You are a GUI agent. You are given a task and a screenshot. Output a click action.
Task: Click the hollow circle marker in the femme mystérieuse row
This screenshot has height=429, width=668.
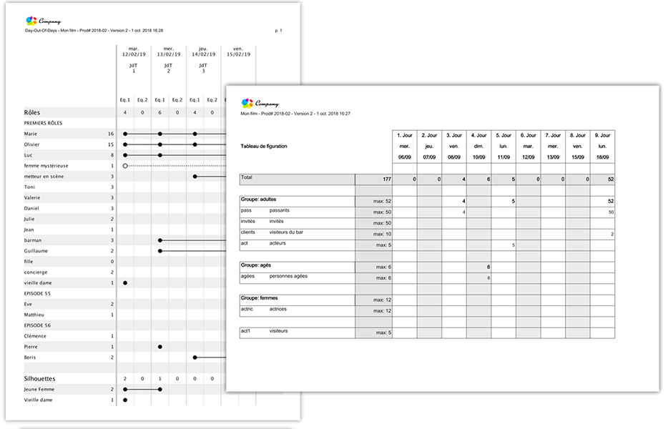[x=125, y=166]
